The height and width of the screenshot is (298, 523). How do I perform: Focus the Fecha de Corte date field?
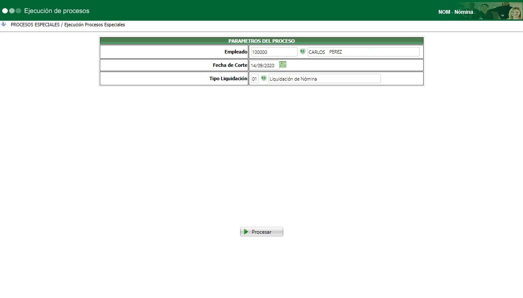(264, 66)
